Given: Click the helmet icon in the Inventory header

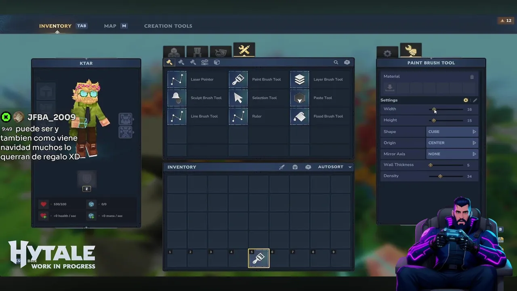Looking at the screenshot, I should click(x=295, y=167).
